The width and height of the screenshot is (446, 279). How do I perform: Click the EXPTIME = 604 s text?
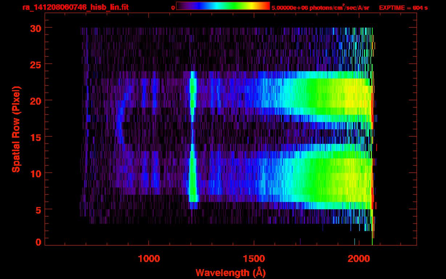[403, 8]
